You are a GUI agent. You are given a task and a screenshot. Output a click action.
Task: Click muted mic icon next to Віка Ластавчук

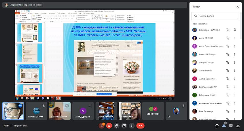[x=228, y=111]
